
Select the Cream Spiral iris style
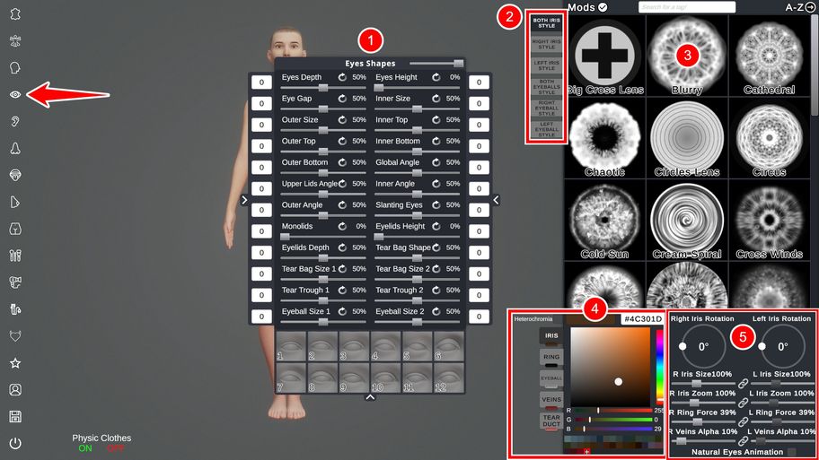click(687, 221)
